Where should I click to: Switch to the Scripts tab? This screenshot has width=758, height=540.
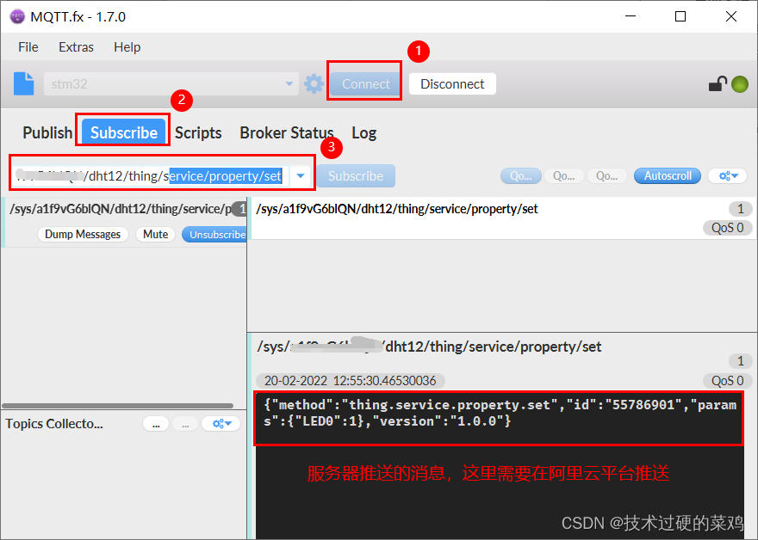198,132
